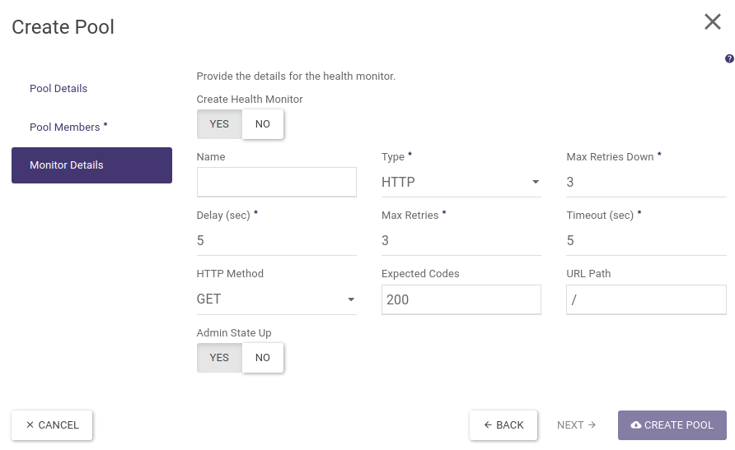The height and width of the screenshot is (450, 735).
Task: Click the Delay (sec) input
Action: (x=276, y=241)
